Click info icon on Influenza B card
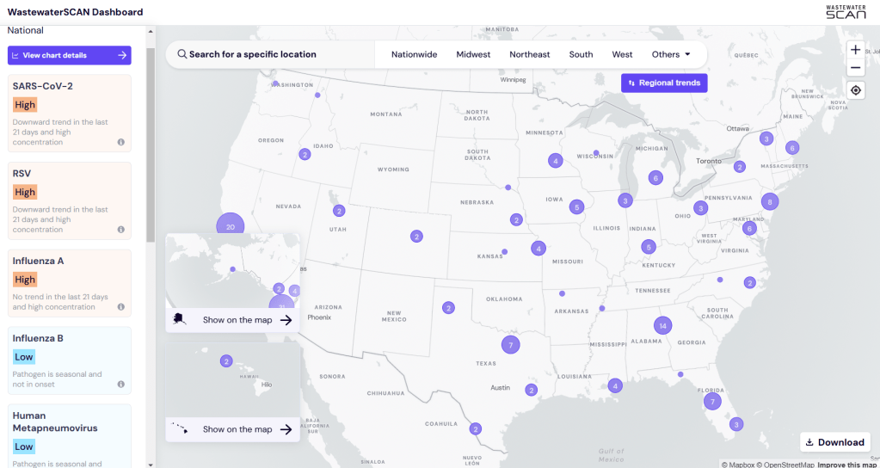The width and height of the screenshot is (880, 468). (120, 385)
